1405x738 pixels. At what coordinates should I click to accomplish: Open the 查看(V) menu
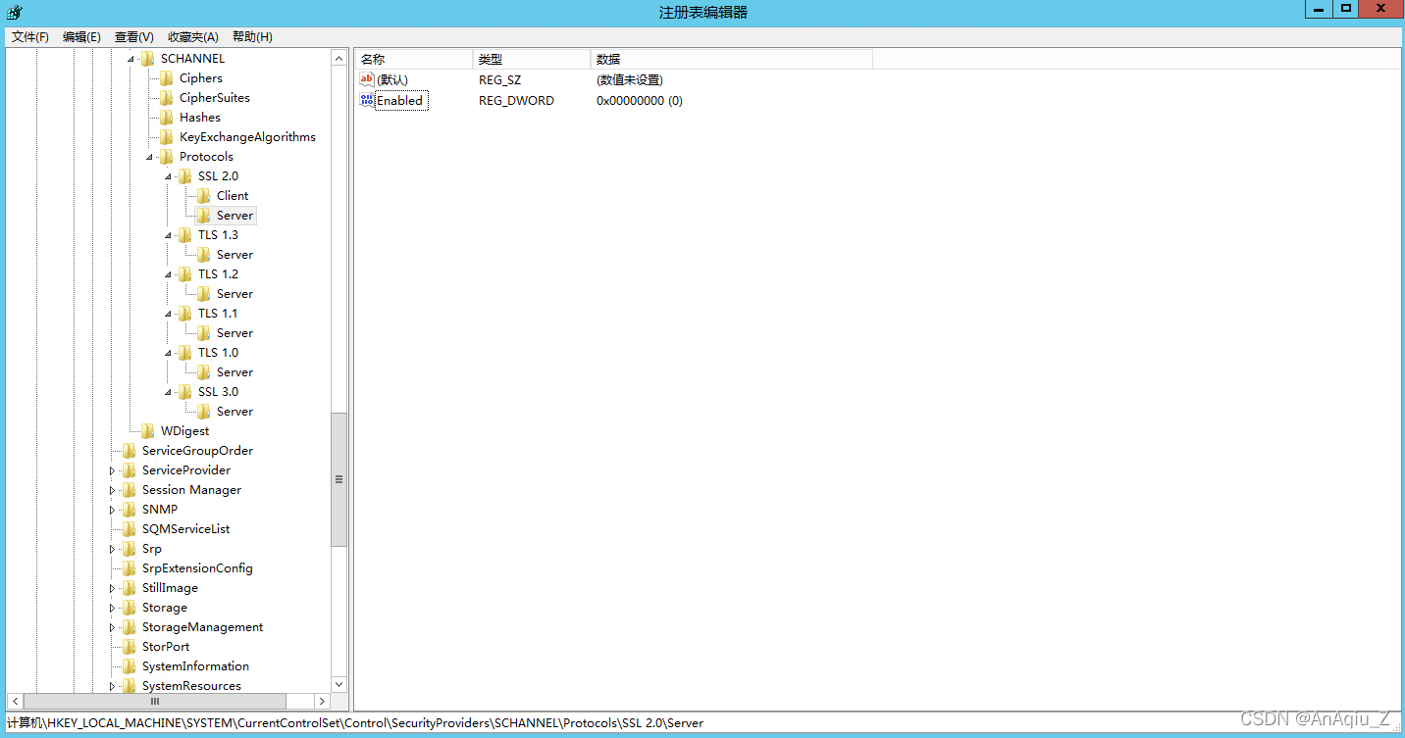134,36
